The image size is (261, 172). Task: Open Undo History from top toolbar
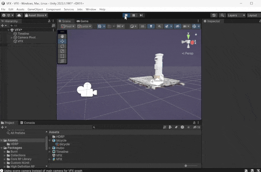[214, 15]
